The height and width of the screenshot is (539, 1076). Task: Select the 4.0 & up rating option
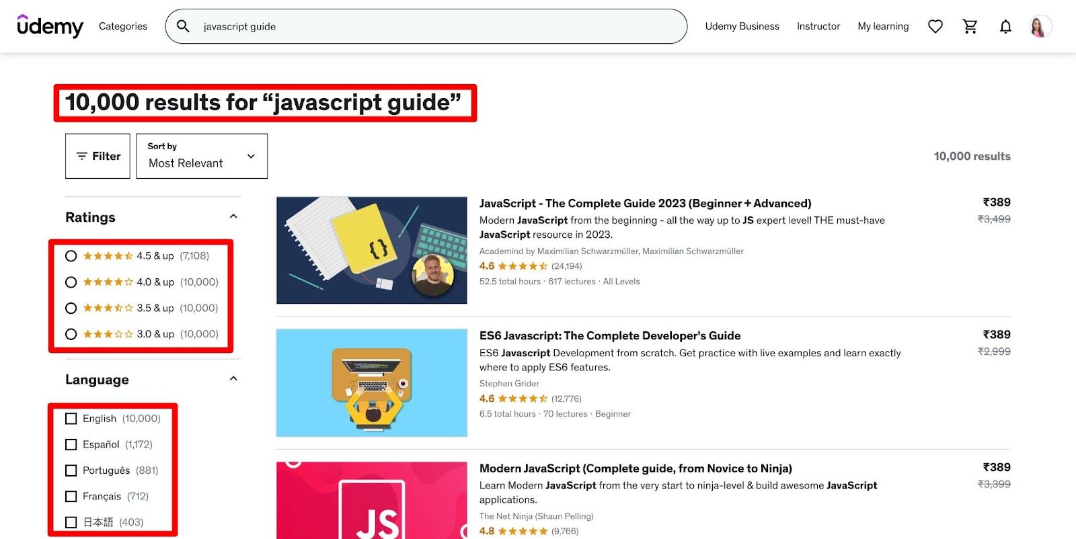(x=71, y=282)
